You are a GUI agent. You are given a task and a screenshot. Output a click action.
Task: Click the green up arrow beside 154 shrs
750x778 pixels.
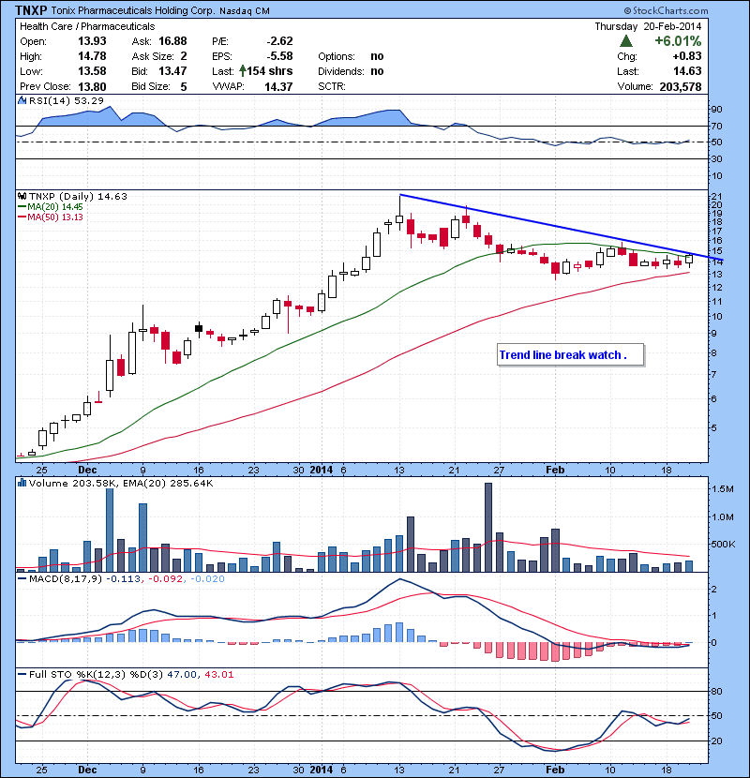point(242,71)
